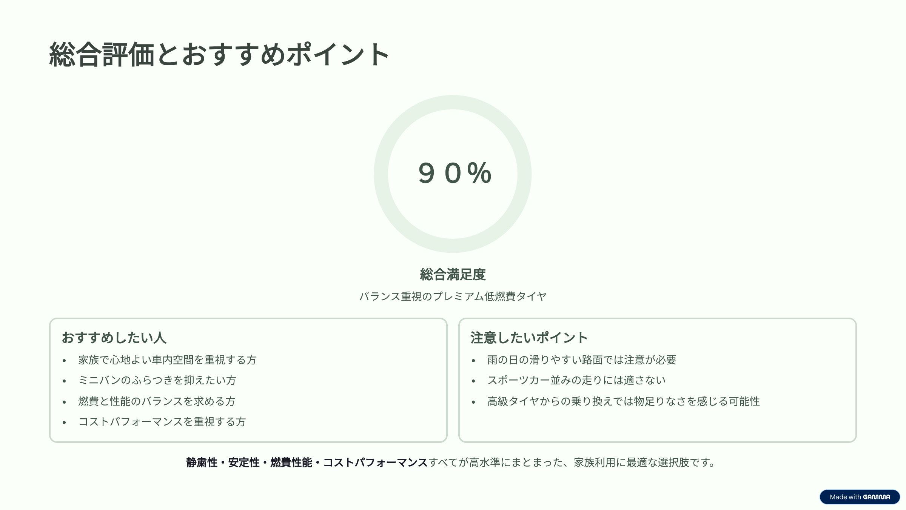Viewport: 906px width, 510px height.
Task: Select bullet ミニバンのふらつきを抑えたい方
Action: click(157, 380)
